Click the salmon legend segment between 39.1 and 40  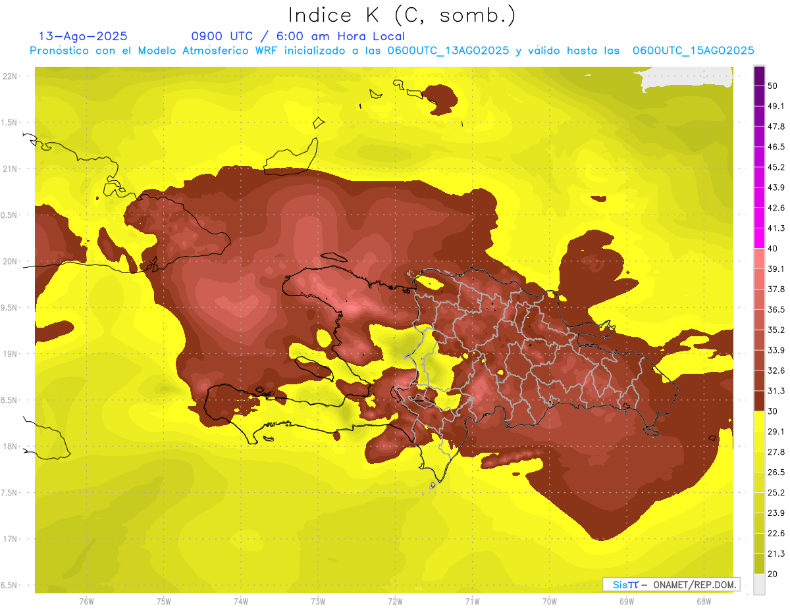759,258
